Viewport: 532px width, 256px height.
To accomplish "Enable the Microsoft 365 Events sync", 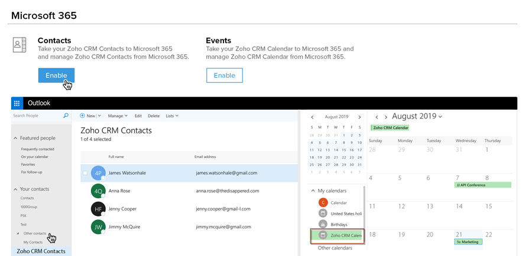I will [224, 76].
